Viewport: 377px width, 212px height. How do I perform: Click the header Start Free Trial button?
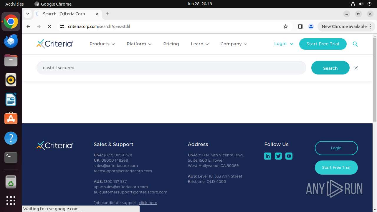point(323,44)
